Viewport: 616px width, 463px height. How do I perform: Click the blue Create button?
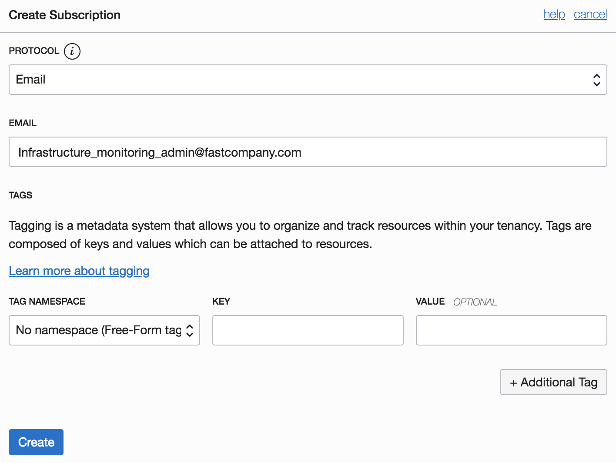pyautogui.click(x=36, y=442)
